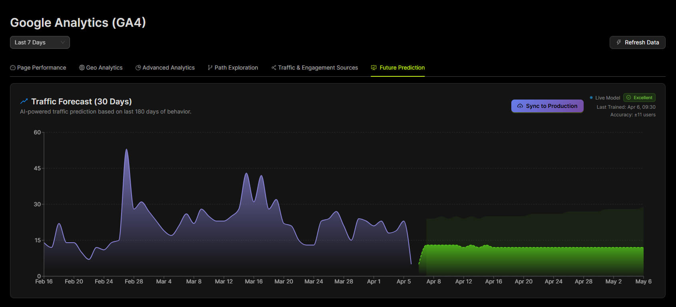
Task: Open Traffic & Engagement Sources tab
Action: [315, 68]
